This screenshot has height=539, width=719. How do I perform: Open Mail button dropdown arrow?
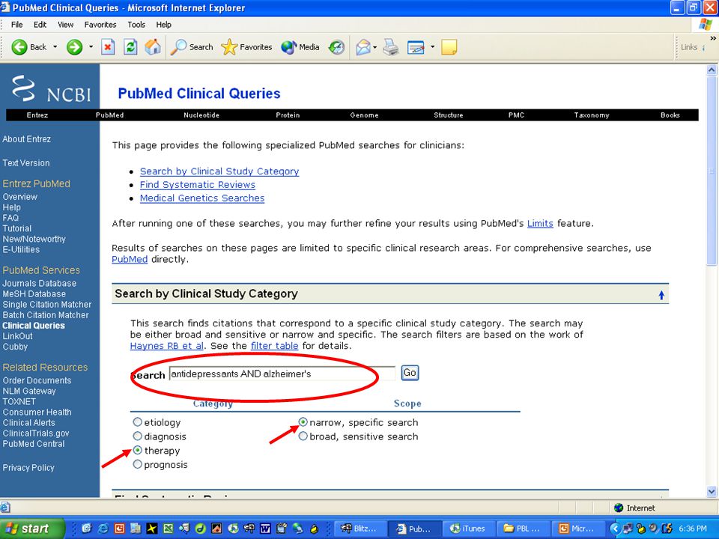click(x=375, y=46)
